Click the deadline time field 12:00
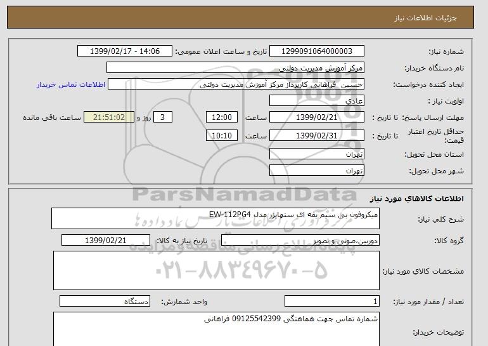The width and height of the screenshot is (488, 346). coord(222,117)
